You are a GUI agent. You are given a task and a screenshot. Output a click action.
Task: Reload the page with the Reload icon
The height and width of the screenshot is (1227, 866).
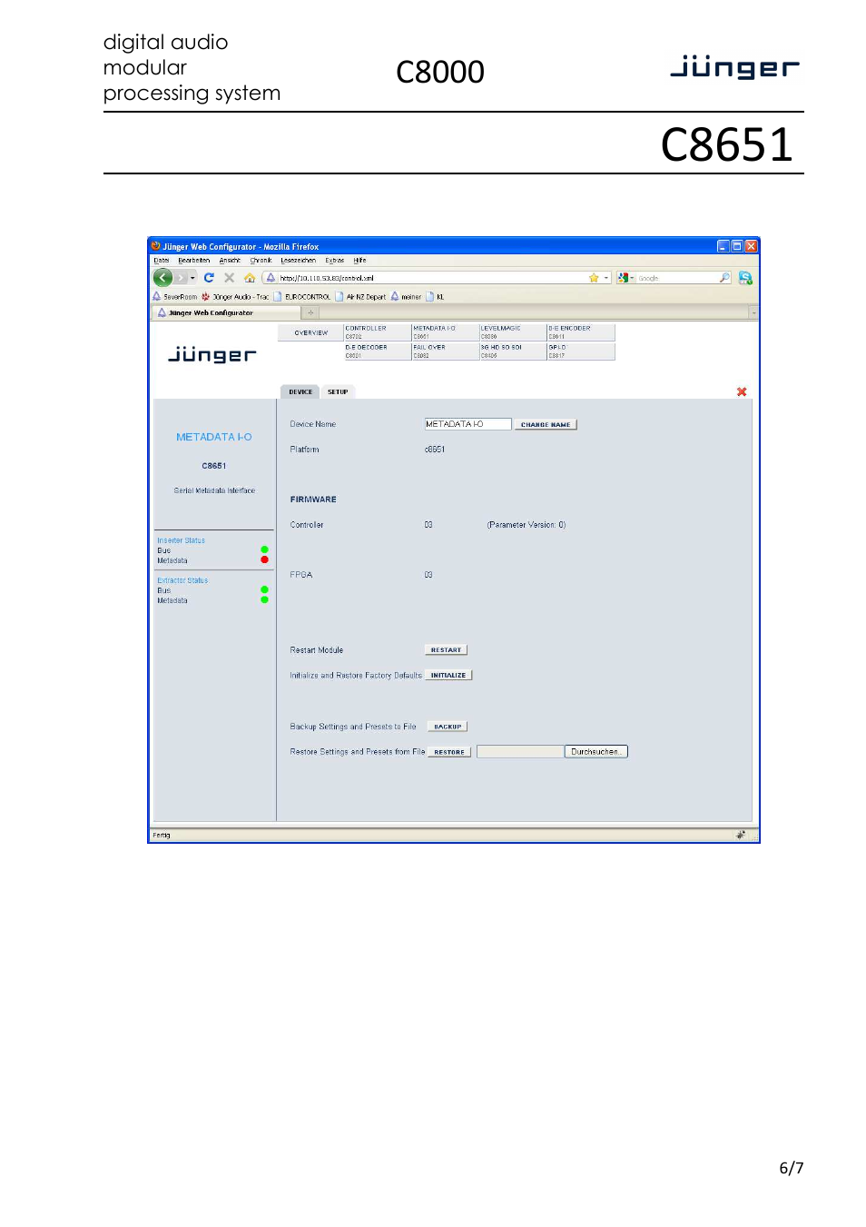(209, 278)
